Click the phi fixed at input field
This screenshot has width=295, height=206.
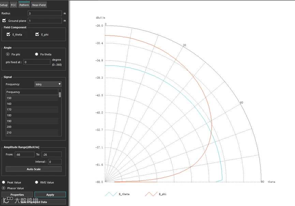pyautogui.click(x=37, y=62)
